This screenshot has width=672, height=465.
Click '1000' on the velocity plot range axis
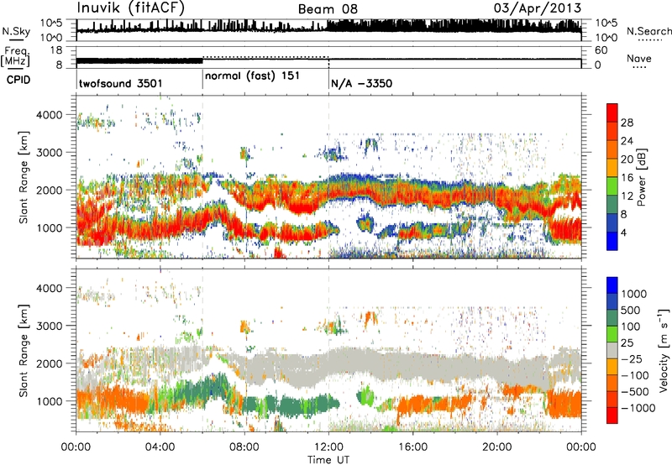pos(49,400)
